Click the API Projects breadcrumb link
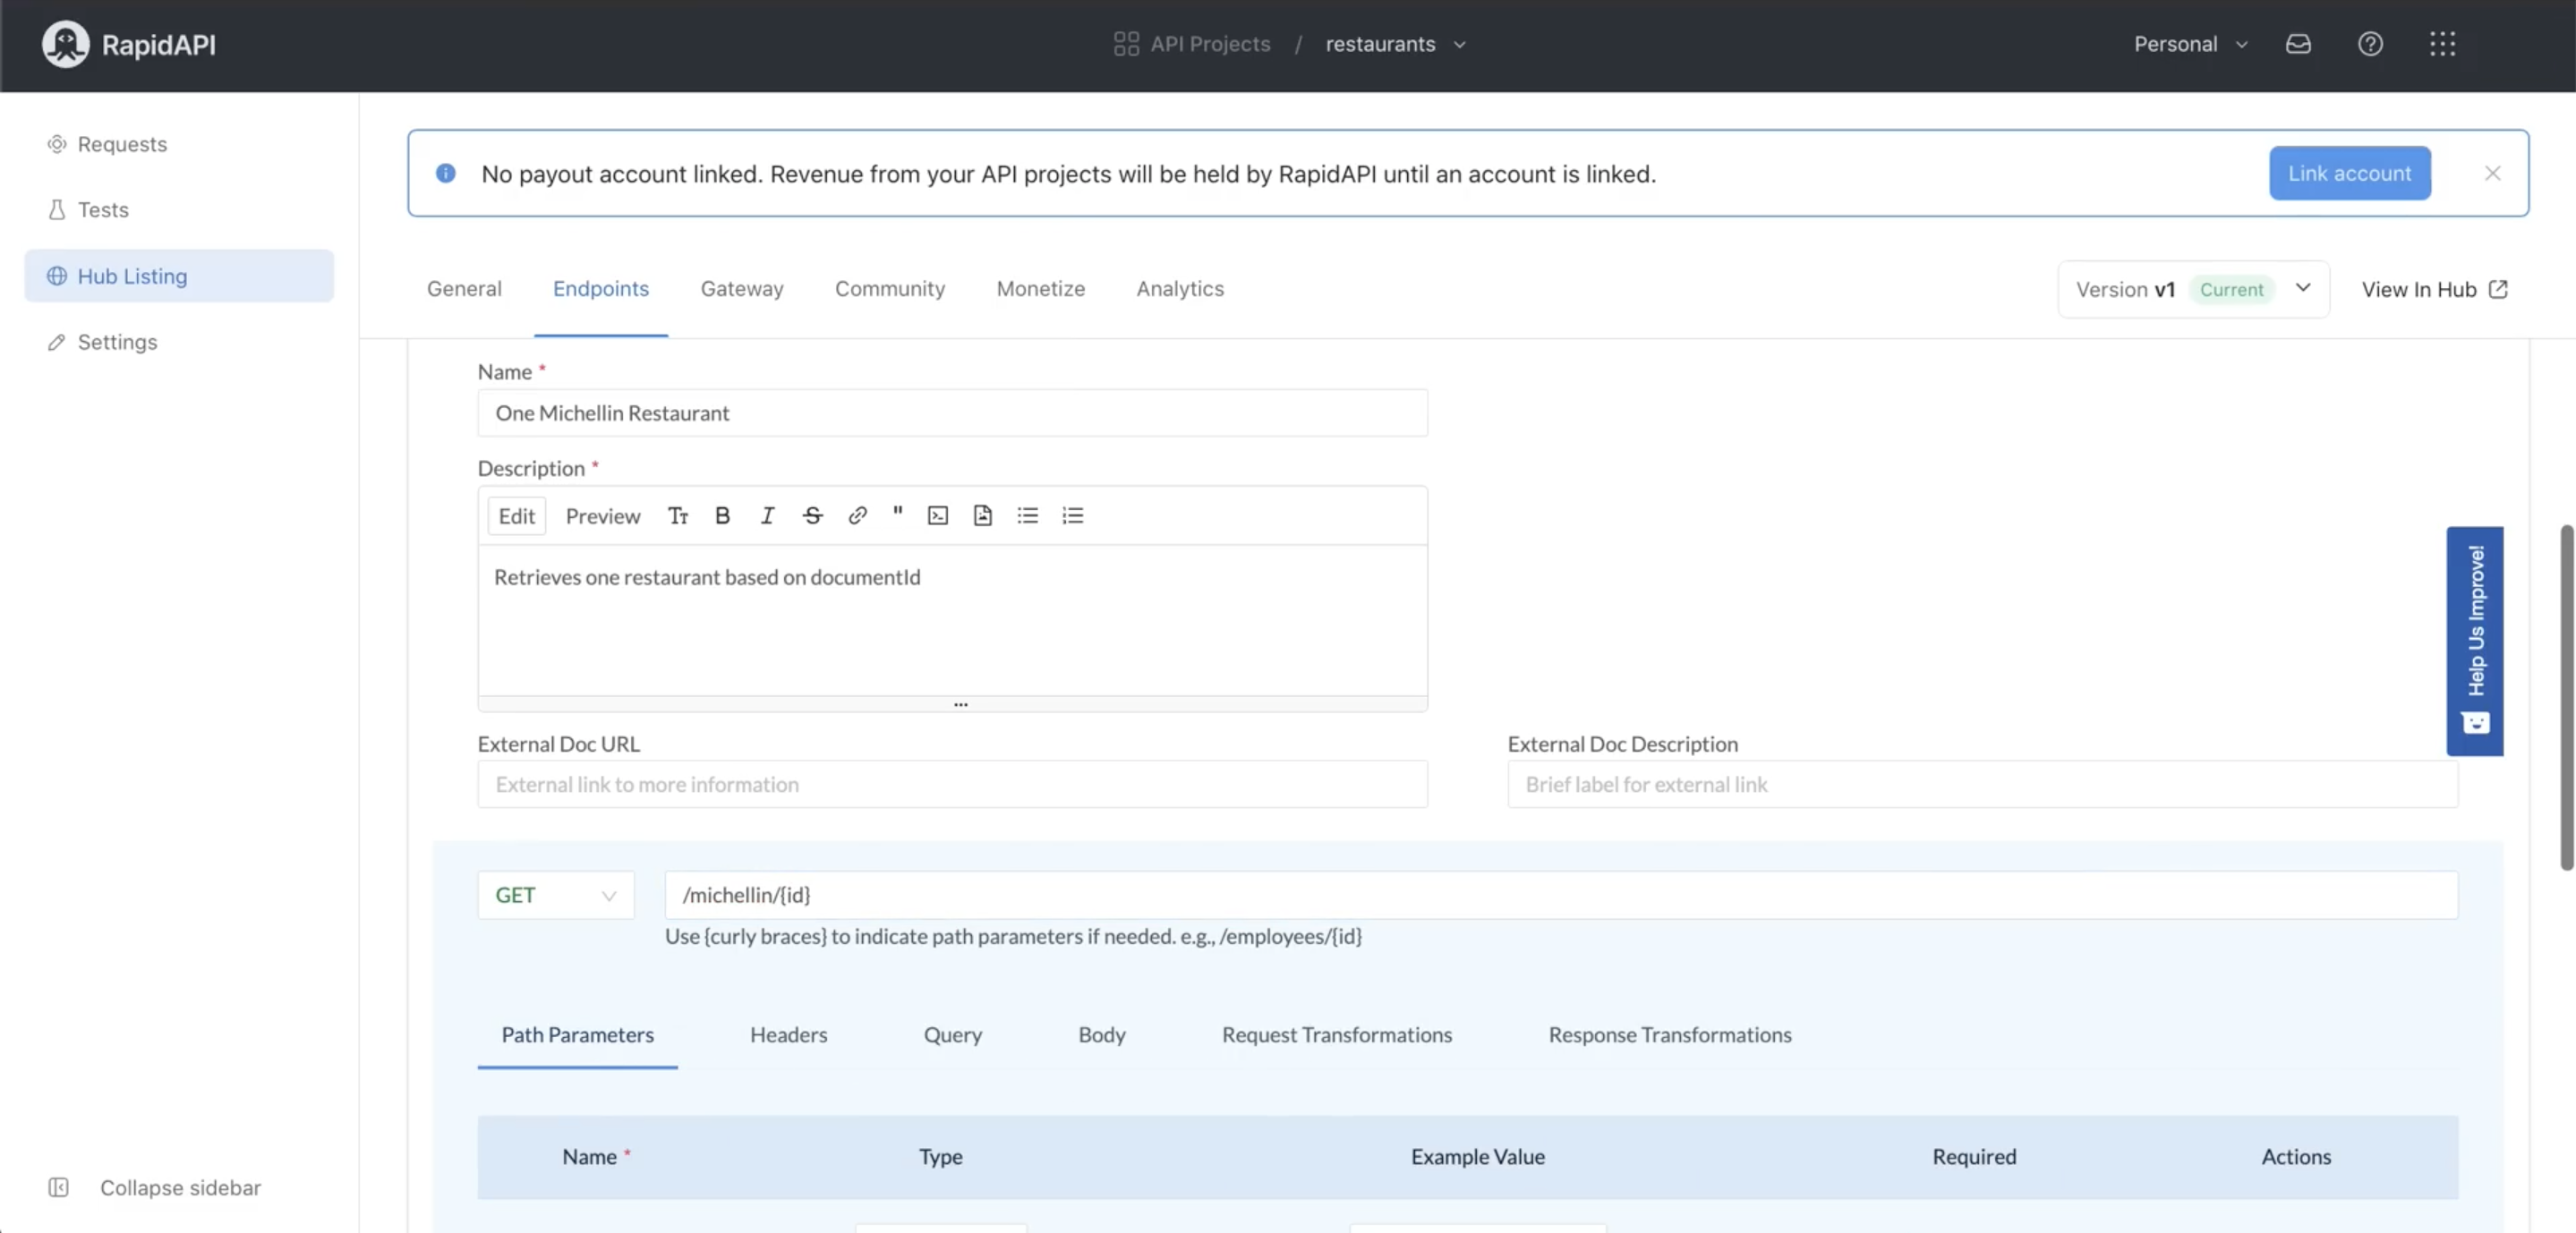This screenshot has width=2576, height=1233. point(1210,44)
